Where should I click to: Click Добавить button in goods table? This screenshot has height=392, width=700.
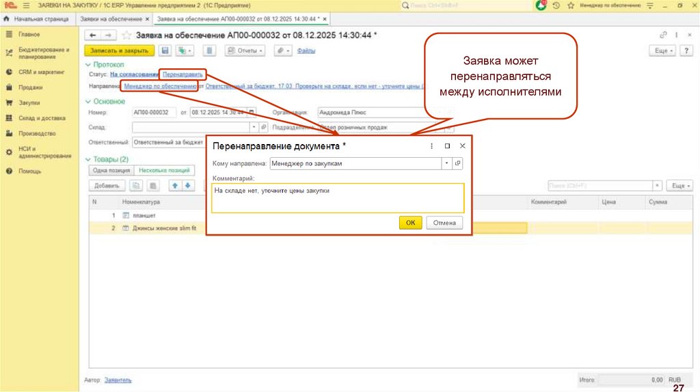pos(107,186)
